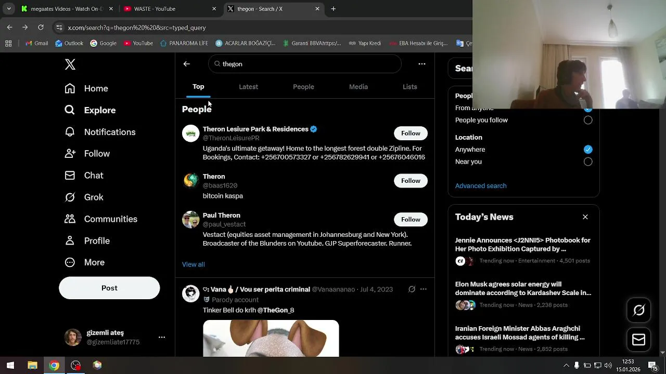
Task: Click the thegon search input field
Action: pyautogui.click(x=305, y=64)
